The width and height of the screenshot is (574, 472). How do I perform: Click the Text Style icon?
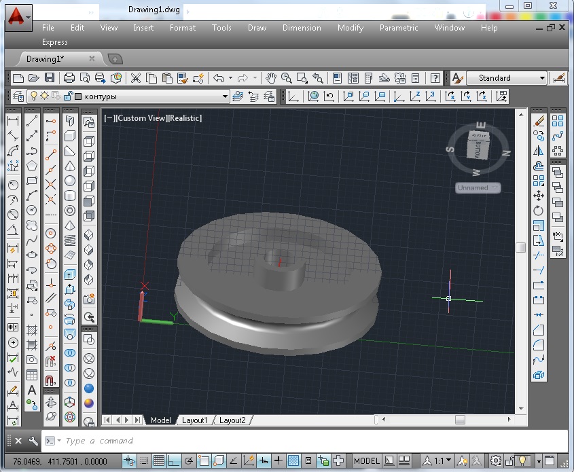coord(458,78)
